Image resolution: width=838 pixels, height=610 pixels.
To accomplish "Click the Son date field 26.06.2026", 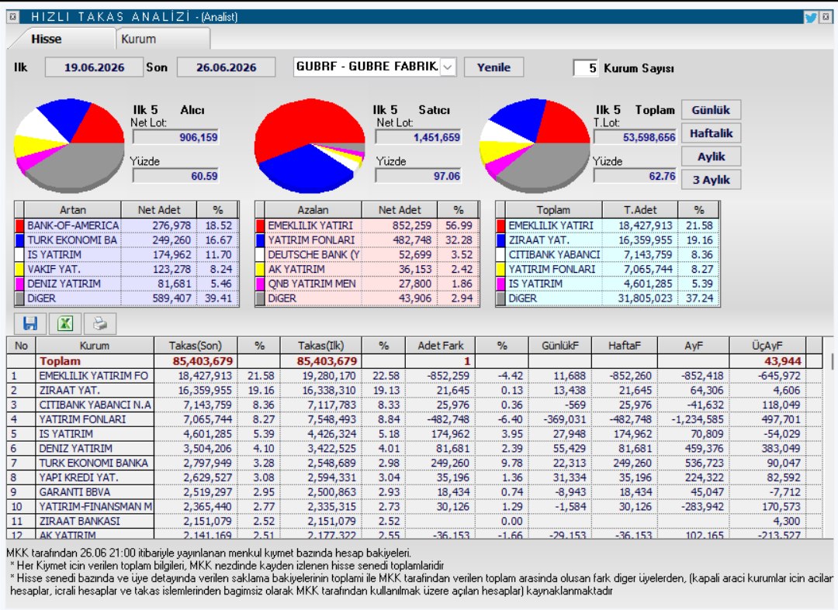I will 226,67.
